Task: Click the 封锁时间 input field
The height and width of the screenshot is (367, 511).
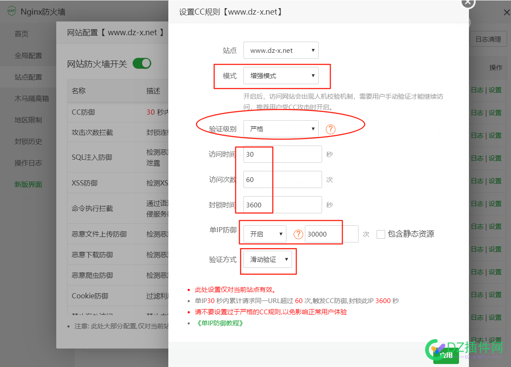Action: [x=283, y=205]
